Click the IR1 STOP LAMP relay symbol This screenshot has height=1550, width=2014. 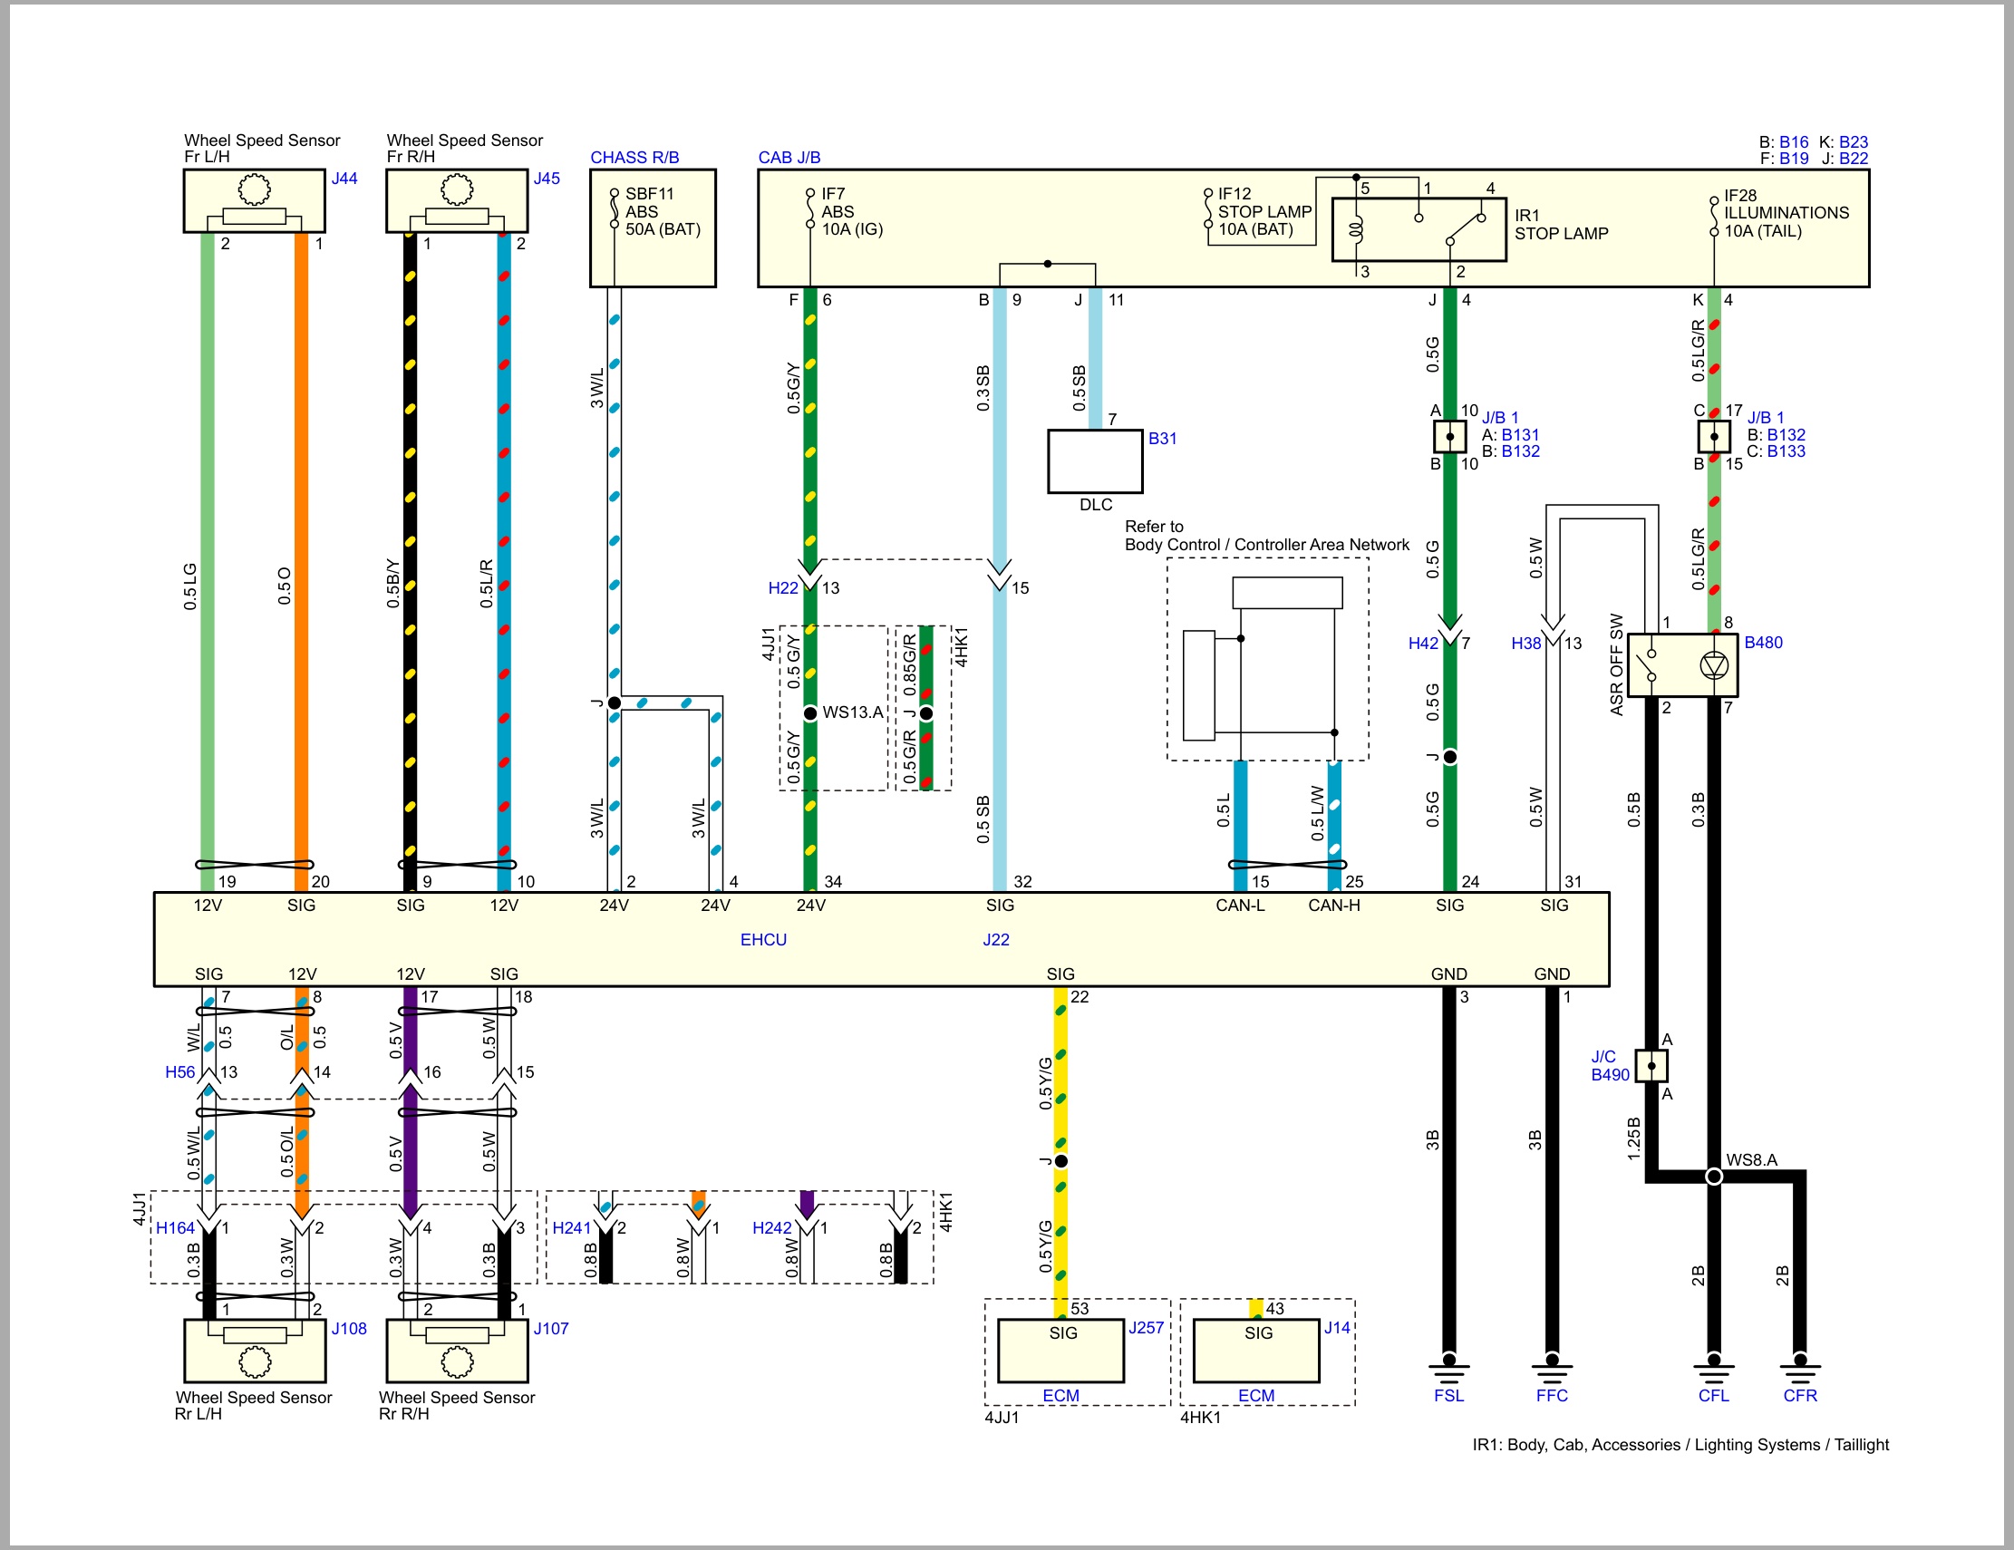tap(1419, 229)
